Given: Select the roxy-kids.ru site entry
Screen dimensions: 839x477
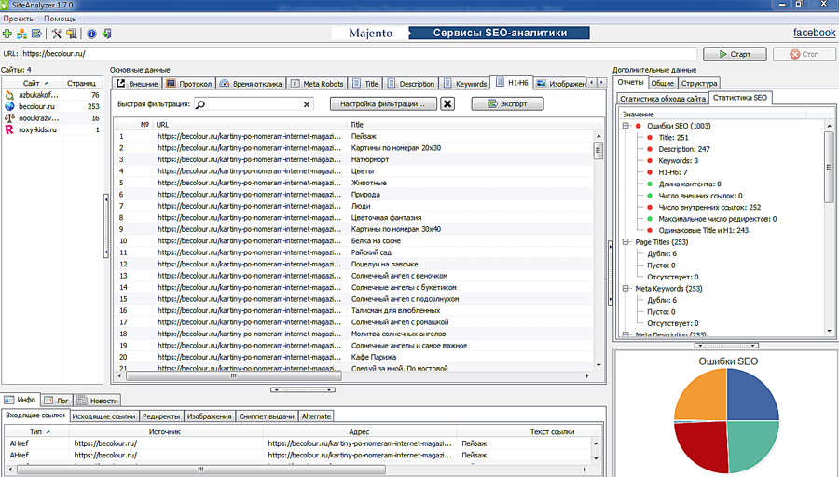Looking at the screenshot, I should 37,130.
